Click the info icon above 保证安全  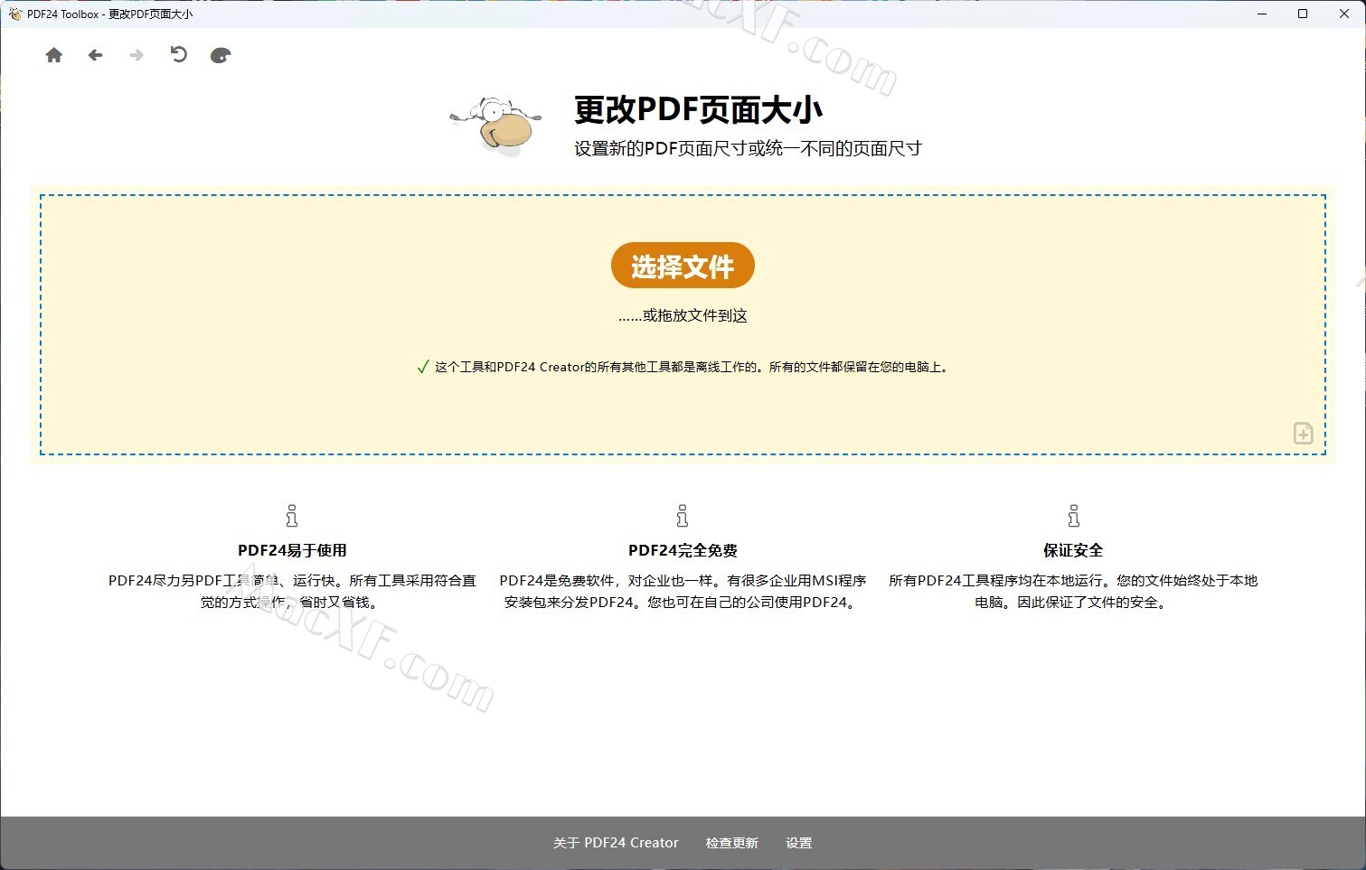[1073, 516]
